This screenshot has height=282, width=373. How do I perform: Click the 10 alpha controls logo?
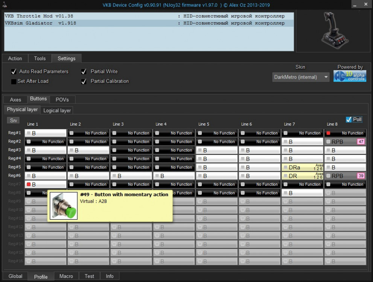[350, 76]
